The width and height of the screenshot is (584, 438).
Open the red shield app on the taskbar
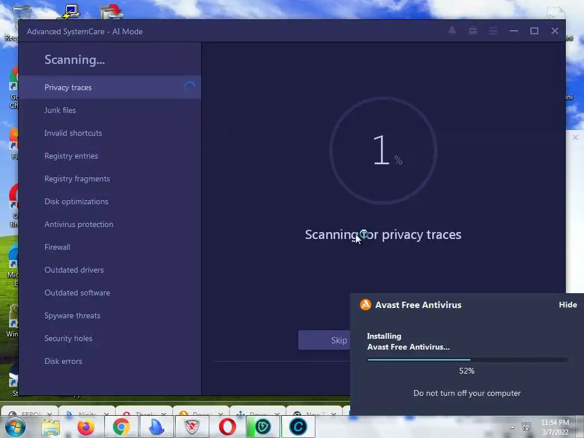pos(192,427)
